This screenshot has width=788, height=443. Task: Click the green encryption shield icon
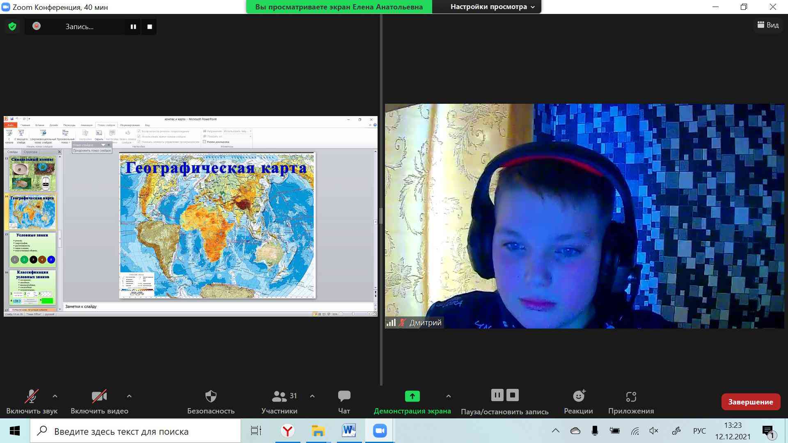click(x=12, y=27)
